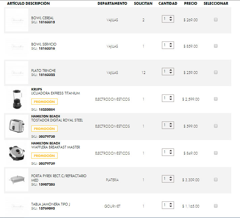Decrease quantity for Tostador Digital Royal Steel
The width and height of the screenshot is (240, 218).
[x=171, y=127]
